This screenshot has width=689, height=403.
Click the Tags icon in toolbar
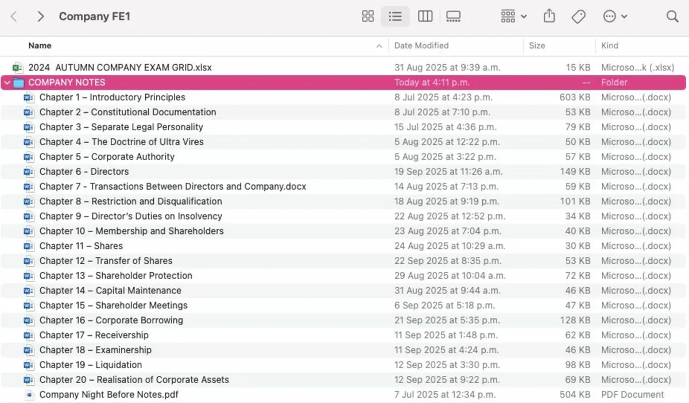pos(578,17)
